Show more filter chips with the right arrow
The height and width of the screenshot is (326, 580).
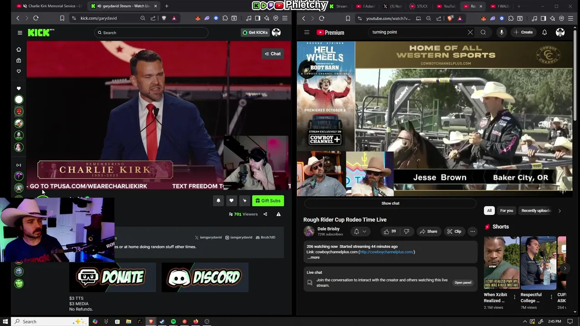pos(559,211)
